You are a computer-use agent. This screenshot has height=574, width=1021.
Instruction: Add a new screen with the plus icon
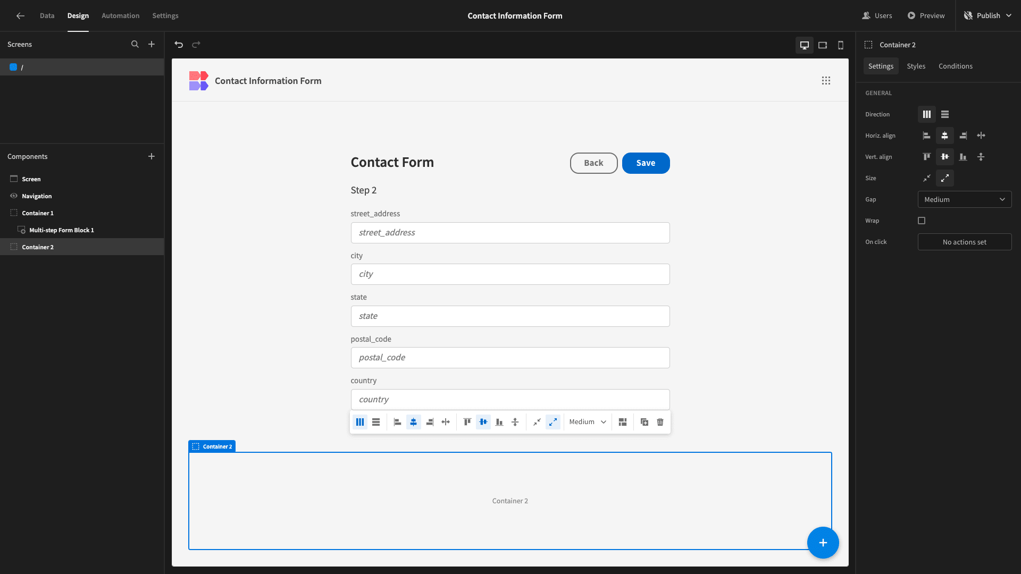tap(152, 45)
